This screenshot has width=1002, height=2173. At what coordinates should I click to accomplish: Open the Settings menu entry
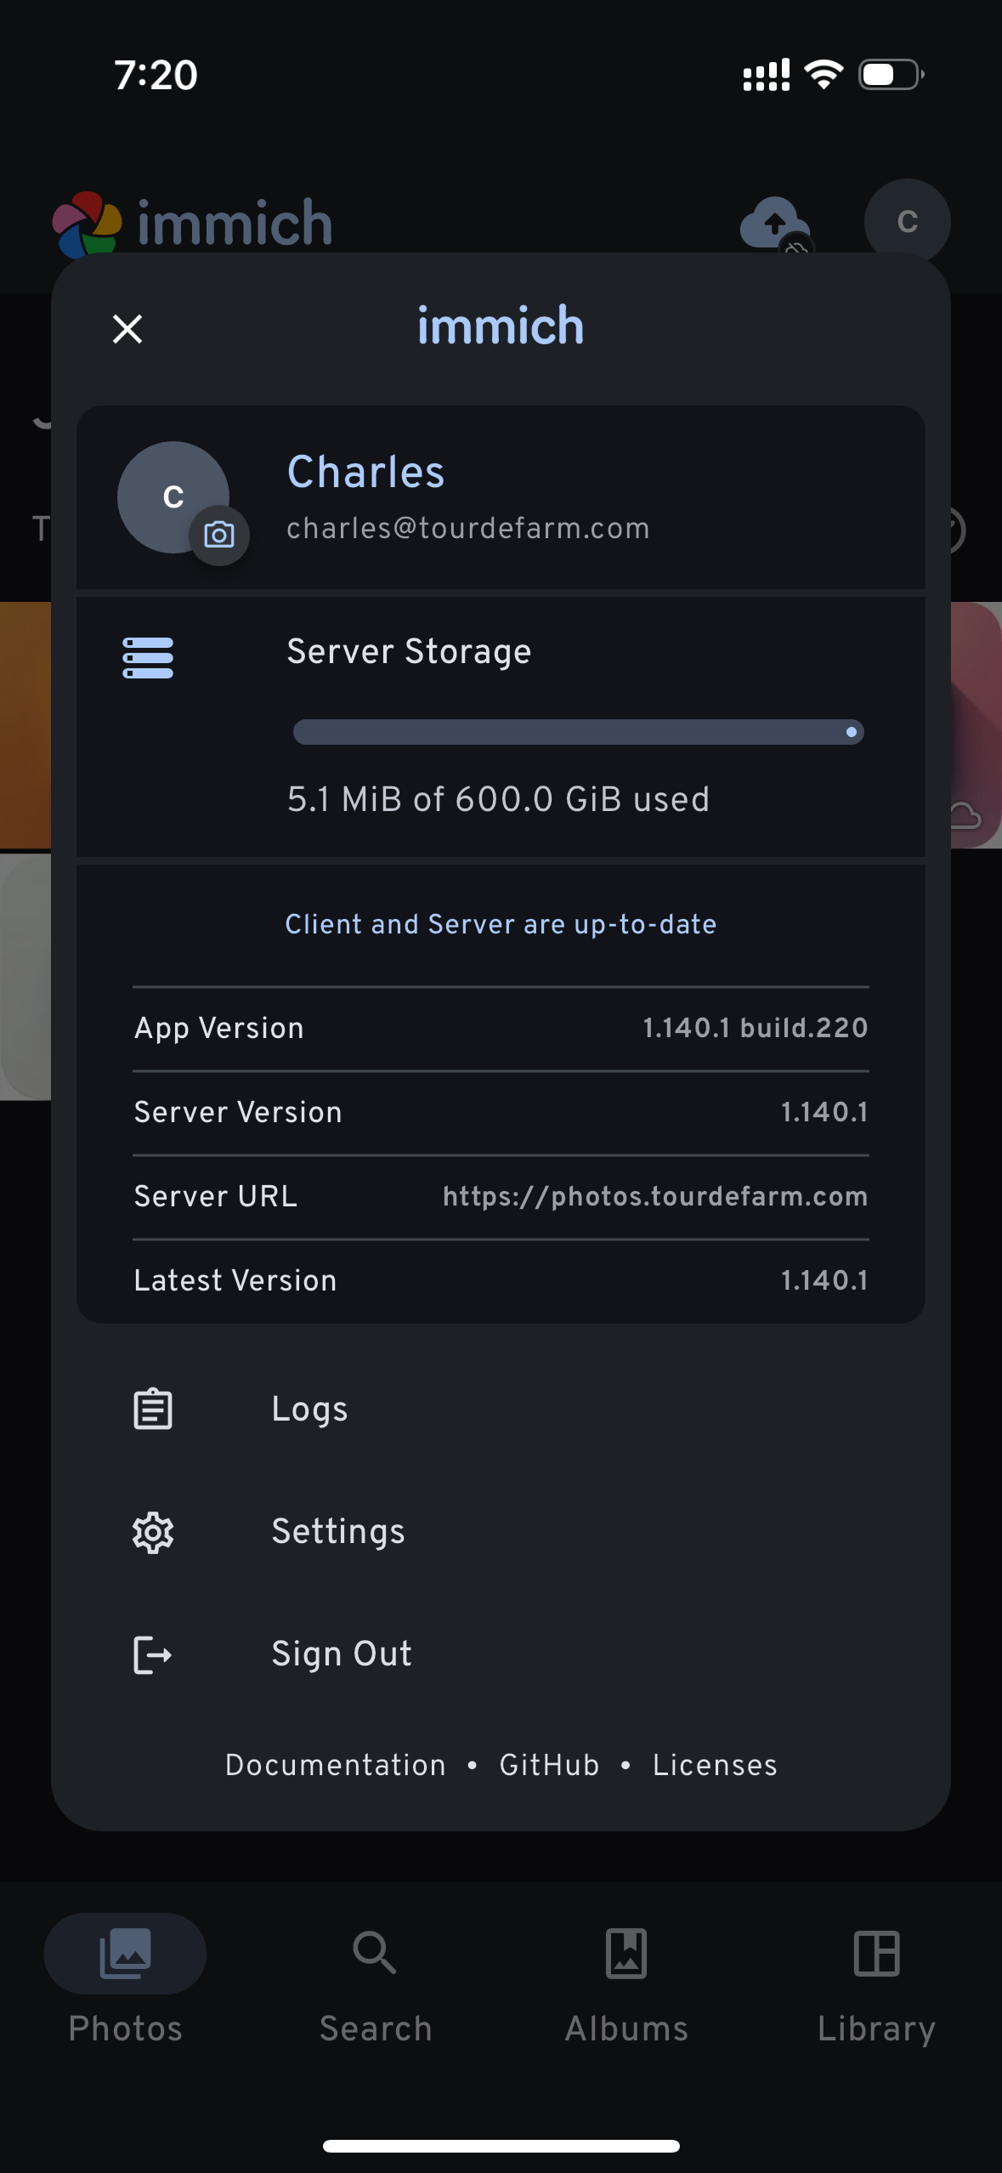click(x=338, y=1532)
